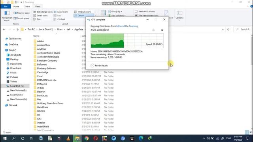253x142 pixels.
Task: Cancel the copy operation with the X button
Action: [162, 30]
